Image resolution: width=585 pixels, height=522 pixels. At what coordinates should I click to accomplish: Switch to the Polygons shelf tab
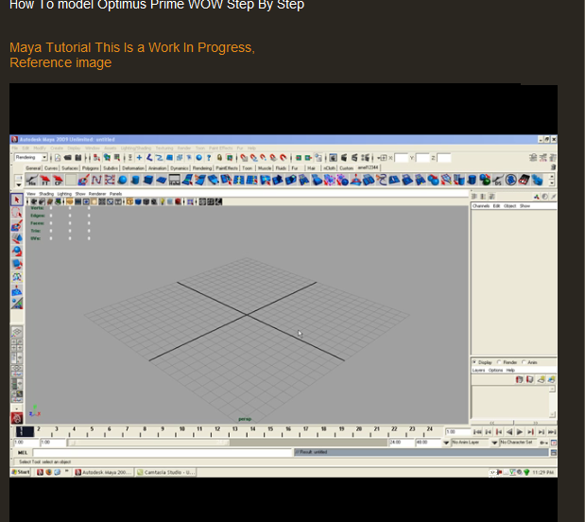point(91,168)
